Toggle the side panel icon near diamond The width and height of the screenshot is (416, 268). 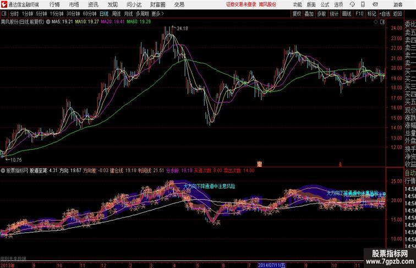pyautogui.click(x=382, y=22)
